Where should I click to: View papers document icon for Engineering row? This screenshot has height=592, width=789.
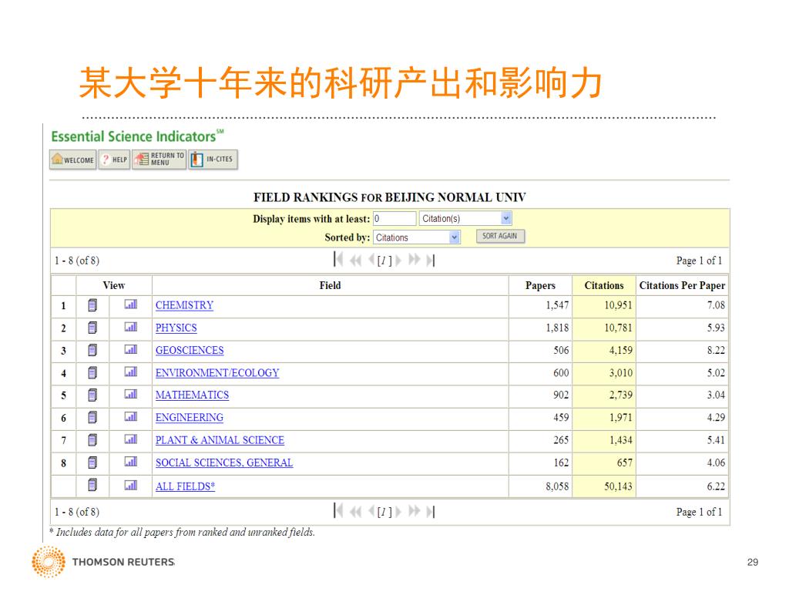click(x=92, y=417)
